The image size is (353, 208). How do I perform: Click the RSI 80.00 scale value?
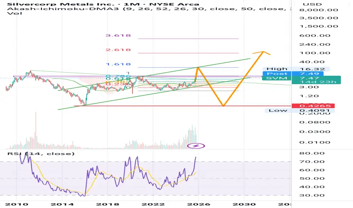tap(312, 154)
